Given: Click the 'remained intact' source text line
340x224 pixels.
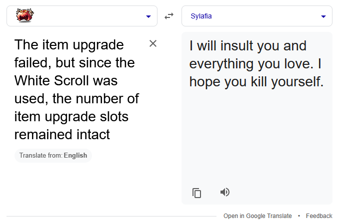Looking at the screenshot, I should (62, 134).
